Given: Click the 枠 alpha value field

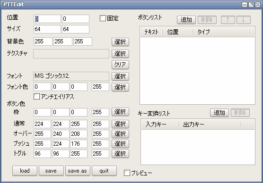Looking at the screenshot, I should pyautogui.click(x=100, y=112).
